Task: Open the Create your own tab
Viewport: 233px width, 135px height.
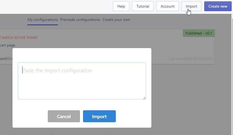Action: [x=116, y=20]
